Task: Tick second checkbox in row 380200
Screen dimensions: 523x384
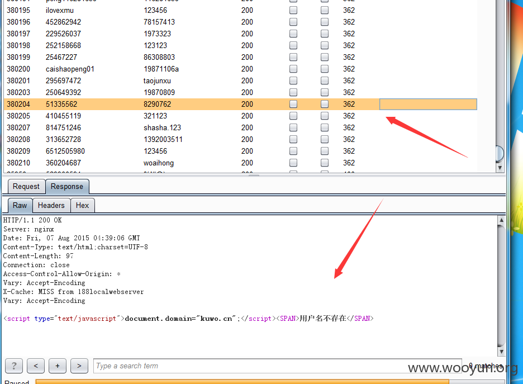Action: [x=325, y=69]
